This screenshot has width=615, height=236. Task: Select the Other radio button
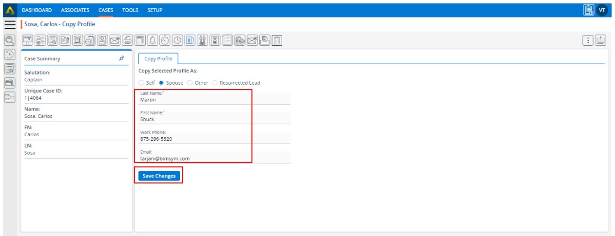[190, 83]
